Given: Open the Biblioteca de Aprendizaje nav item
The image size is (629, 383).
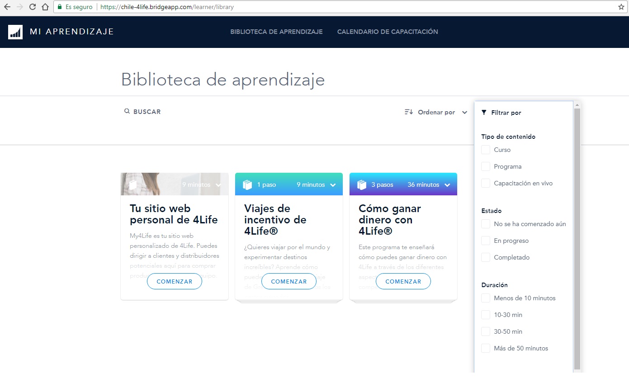Looking at the screenshot, I should 276,32.
